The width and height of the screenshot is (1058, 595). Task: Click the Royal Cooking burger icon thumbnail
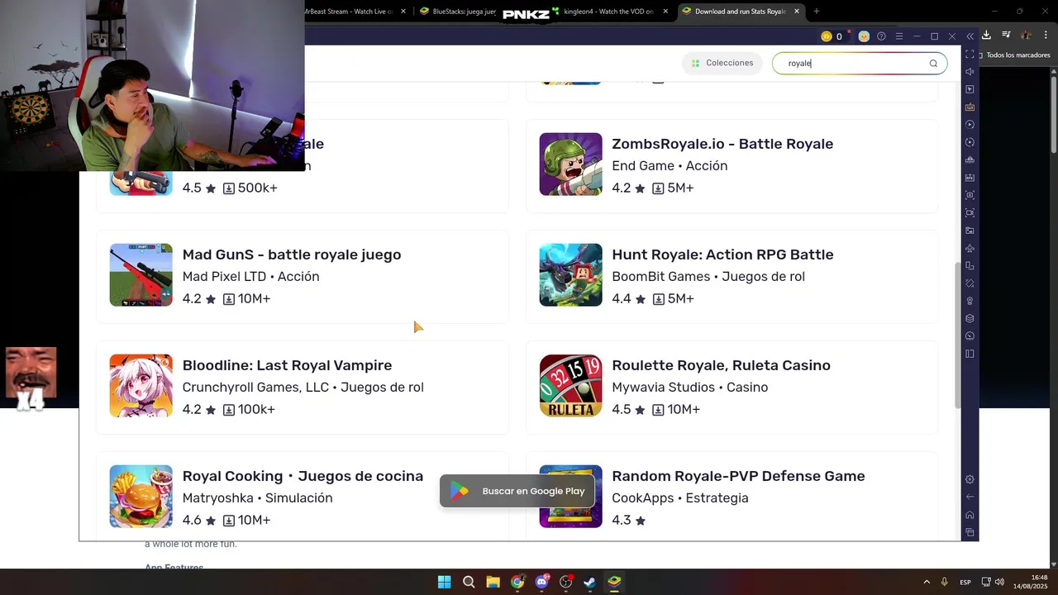(141, 497)
